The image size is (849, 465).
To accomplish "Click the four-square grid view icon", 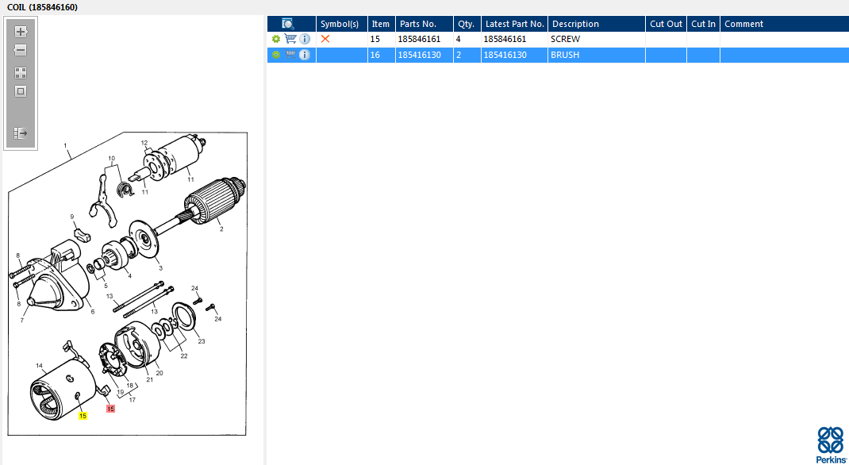I will pyautogui.click(x=21, y=73).
